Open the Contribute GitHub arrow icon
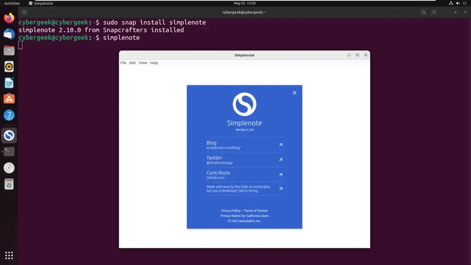The image size is (471, 265). coord(281,175)
